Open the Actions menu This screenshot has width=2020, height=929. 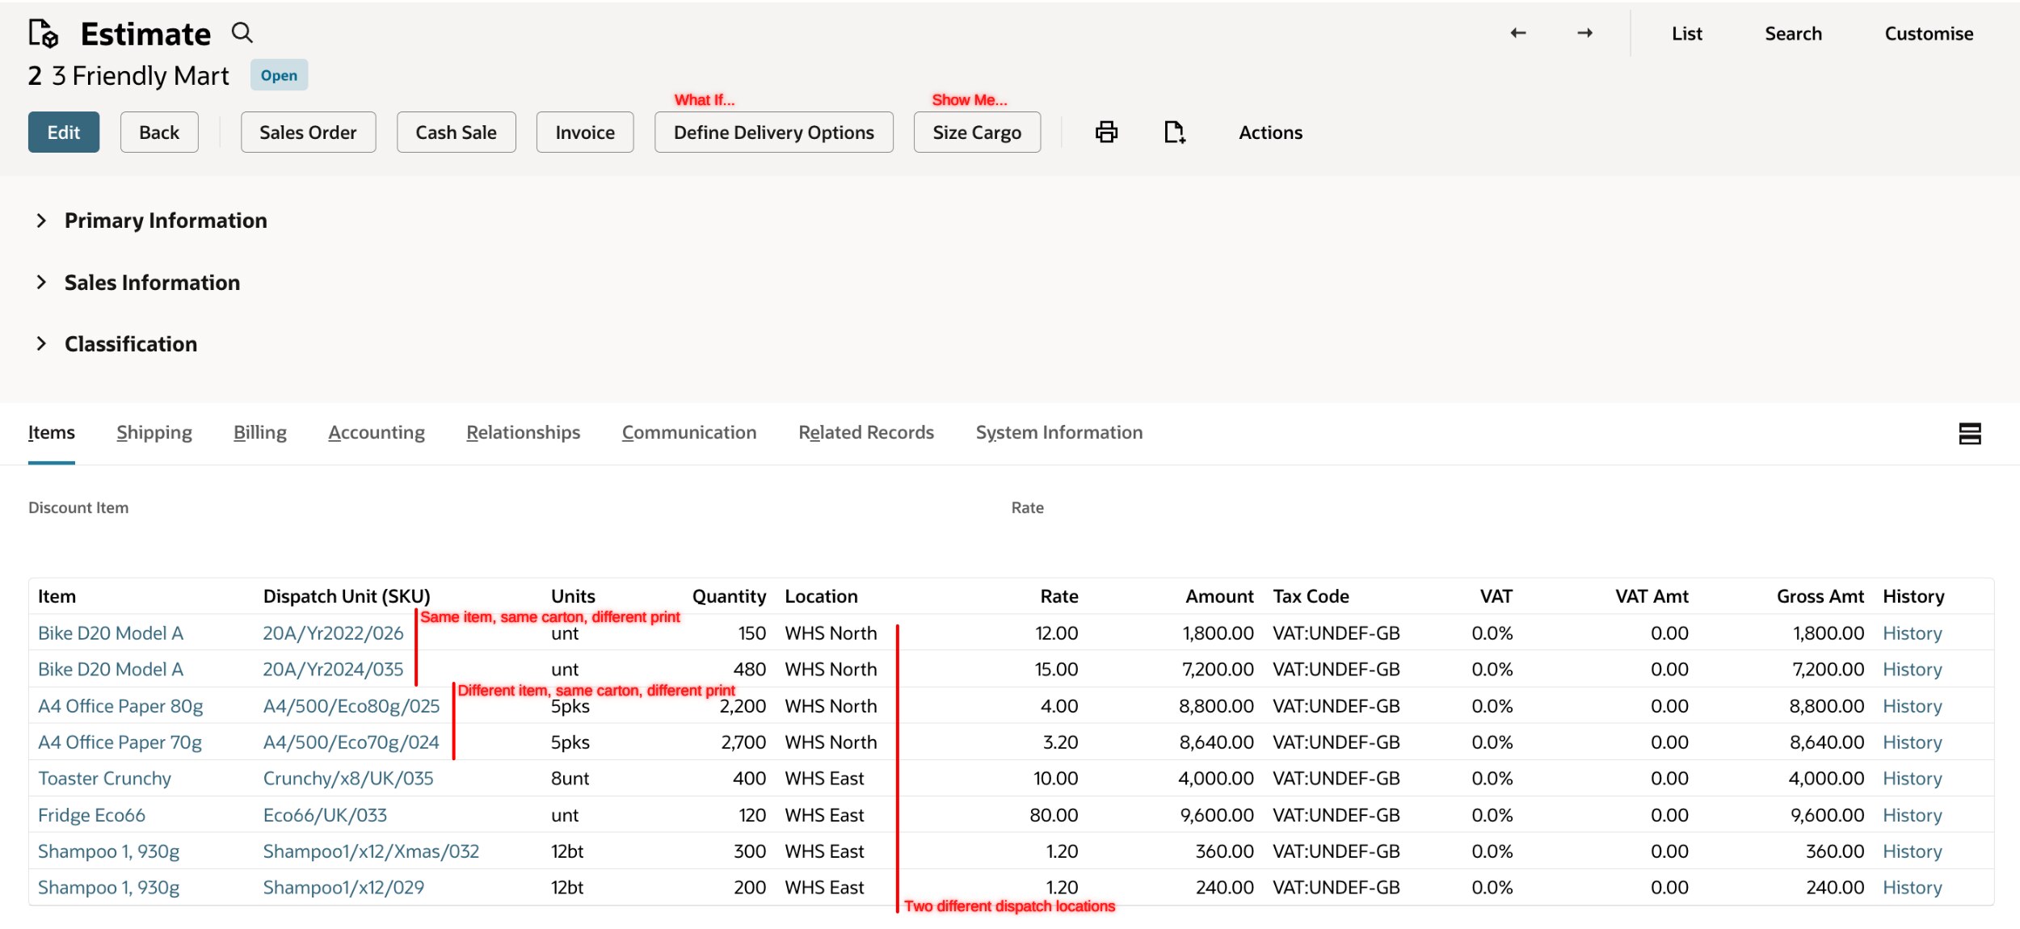(1269, 132)
